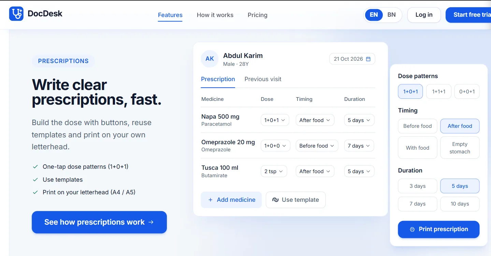Go to How it works in navigation
The image size is (491, 256).
click(215, 15)
